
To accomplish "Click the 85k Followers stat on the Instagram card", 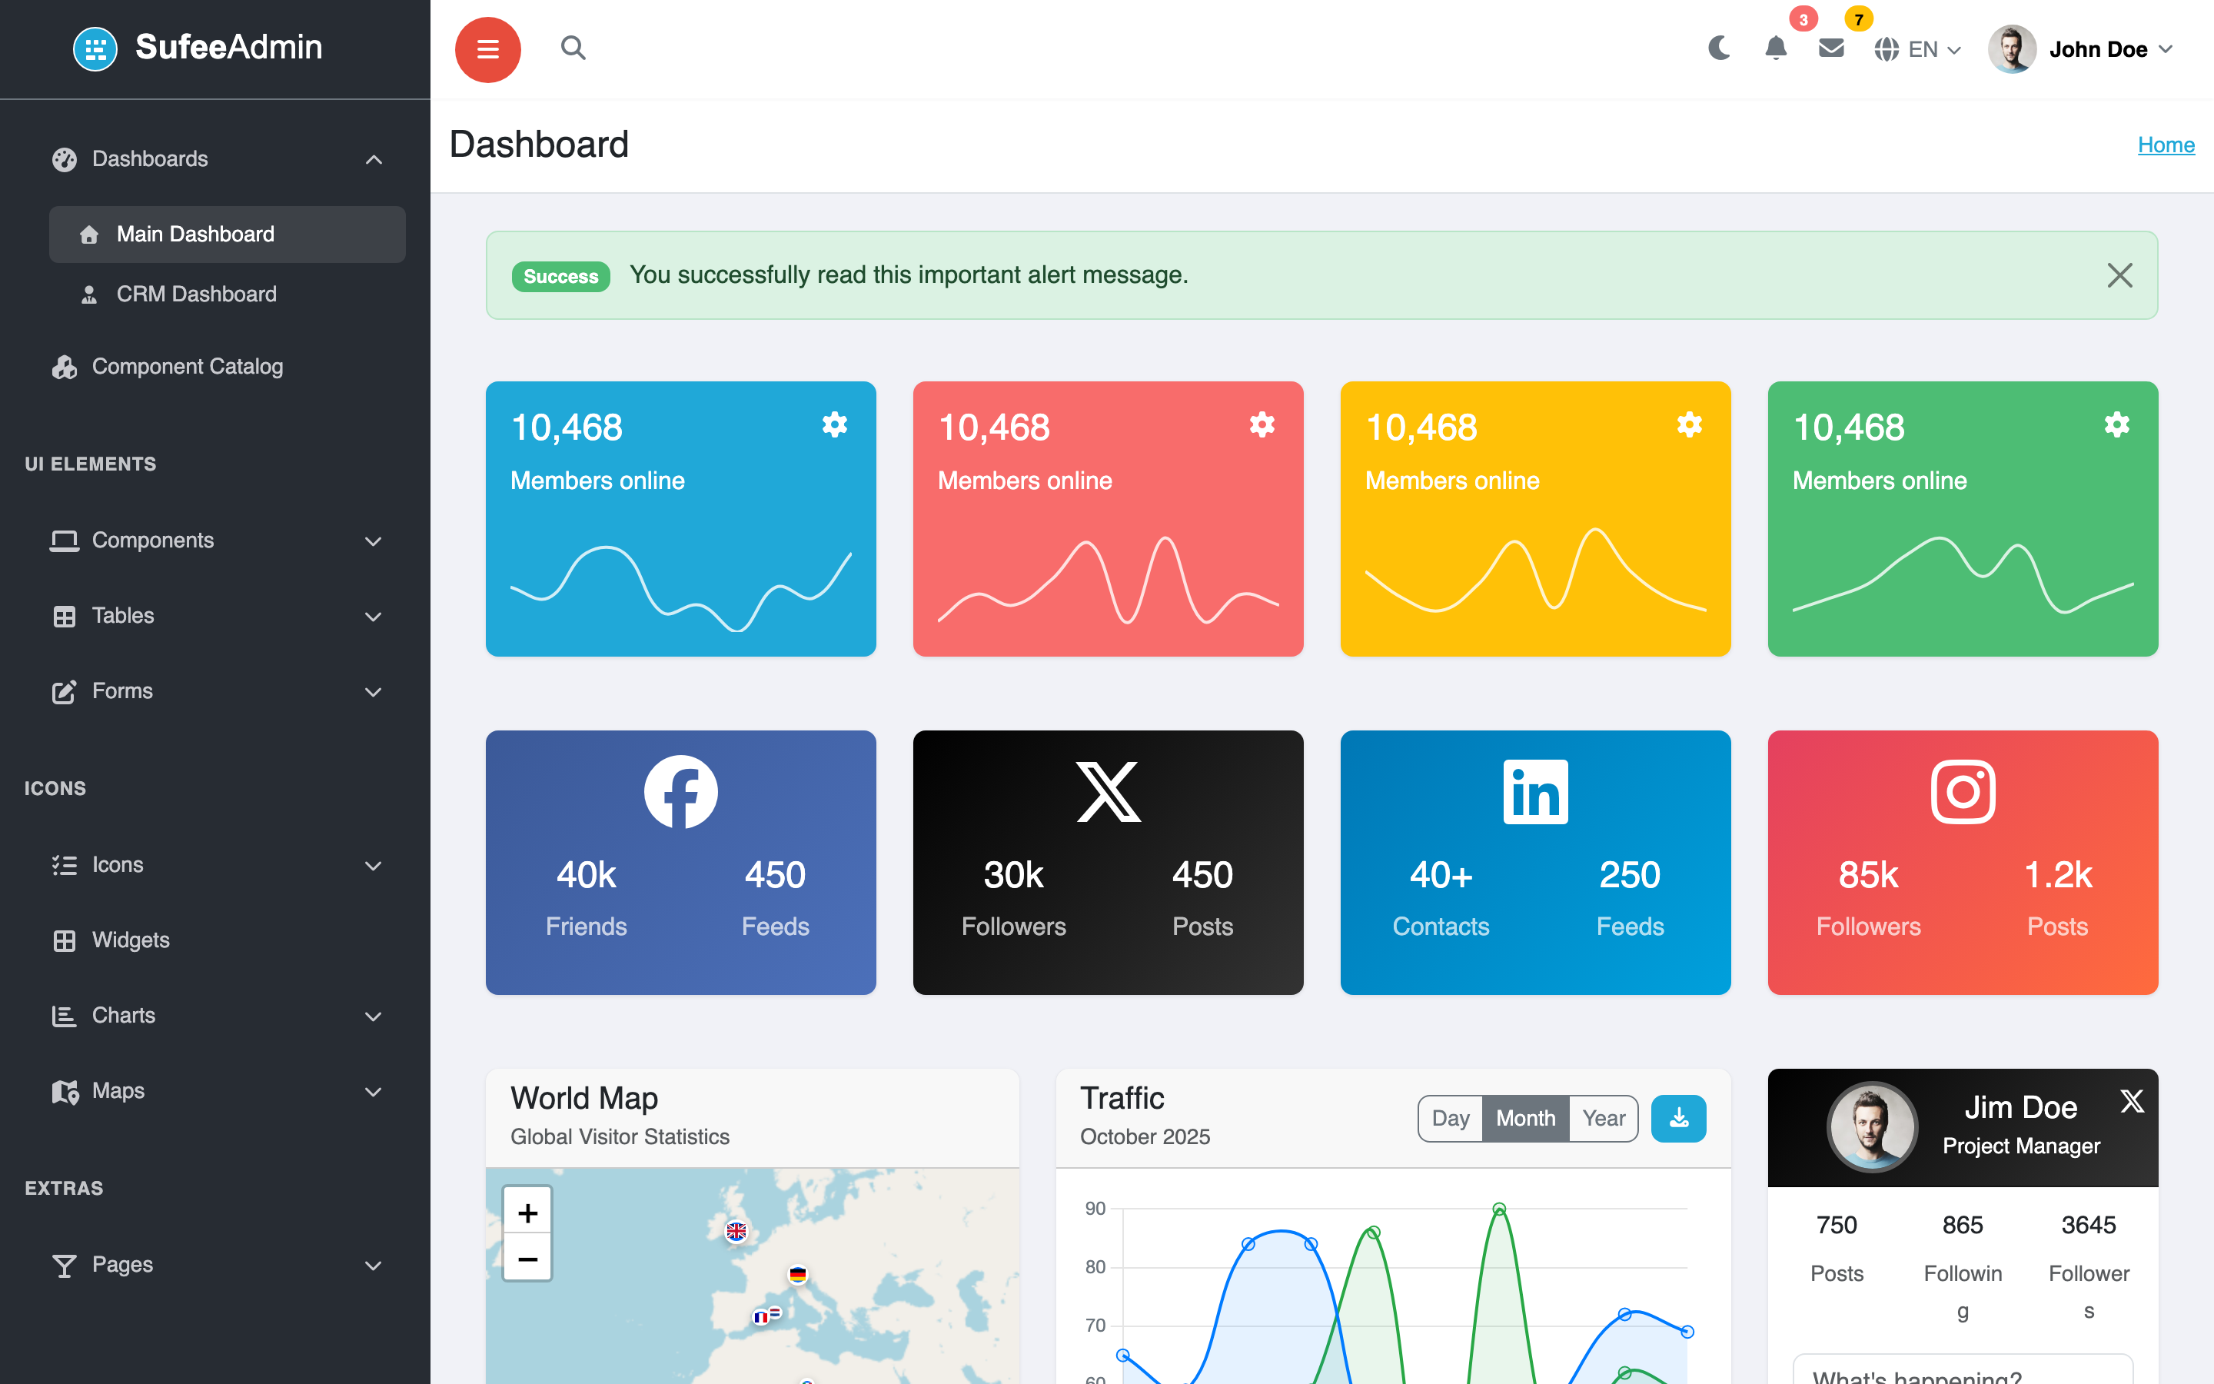I will click(1868, 898).
